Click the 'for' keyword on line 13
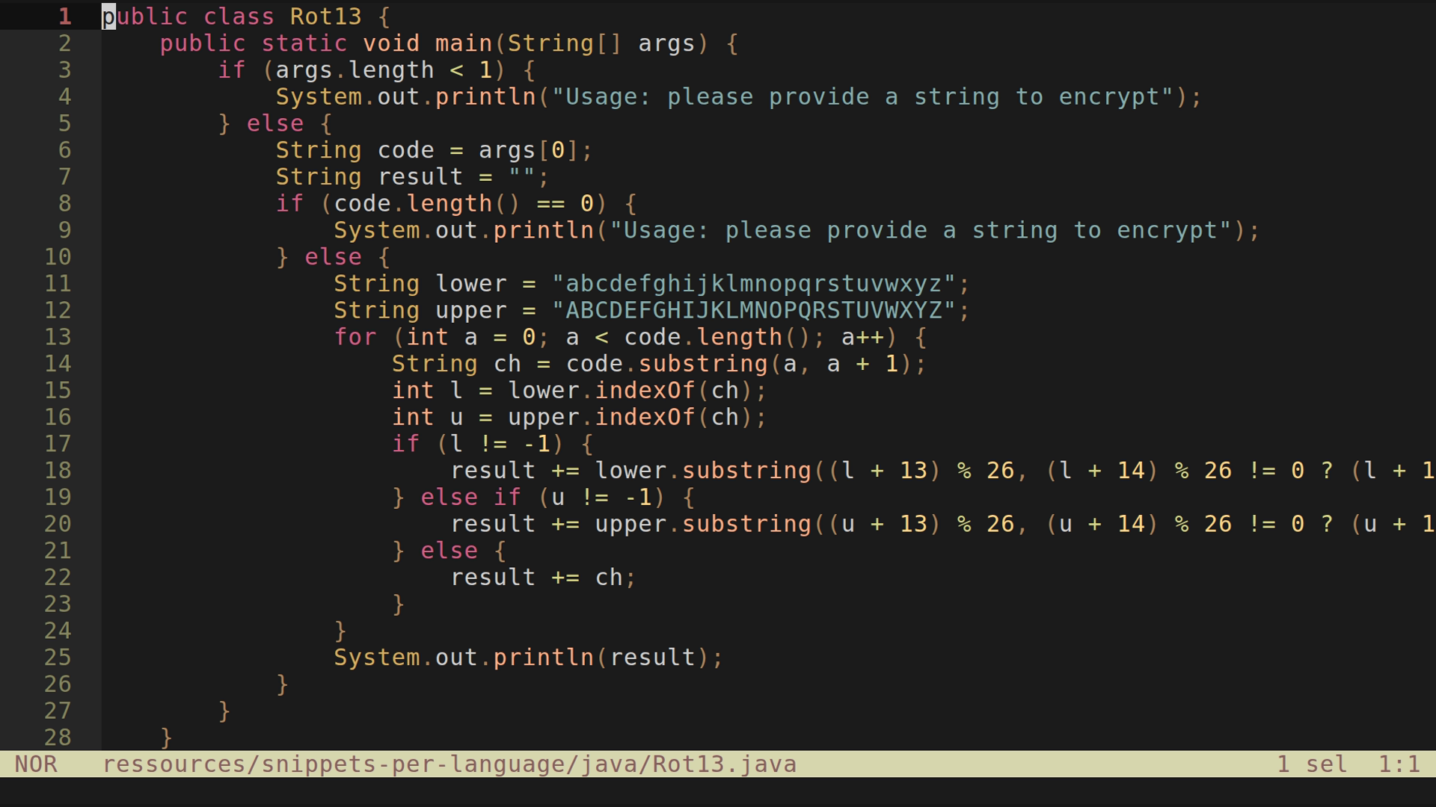This screenshot has height=807, width=1436. coord(355,337)
